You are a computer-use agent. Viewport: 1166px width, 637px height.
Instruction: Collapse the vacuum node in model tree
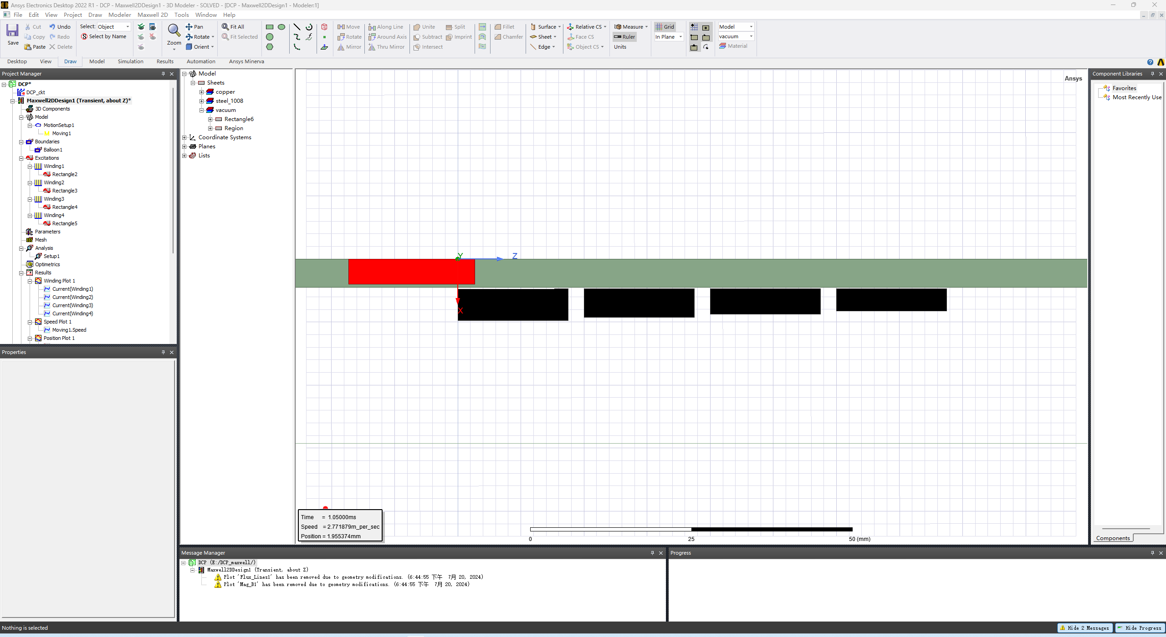pyautogui.click(x=201, y=110)
